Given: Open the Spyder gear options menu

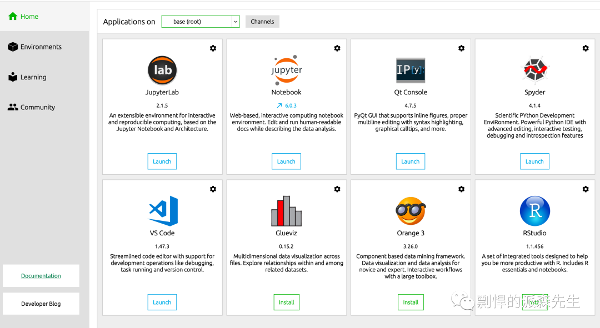Looking at the screenshot, I should [x=586, y=48].
